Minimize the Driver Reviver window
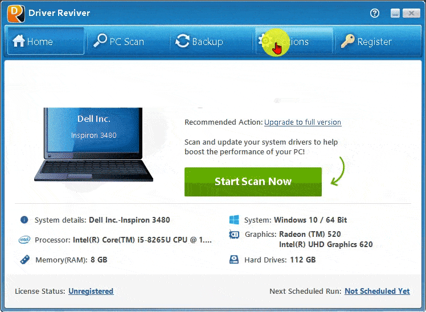 395,13
